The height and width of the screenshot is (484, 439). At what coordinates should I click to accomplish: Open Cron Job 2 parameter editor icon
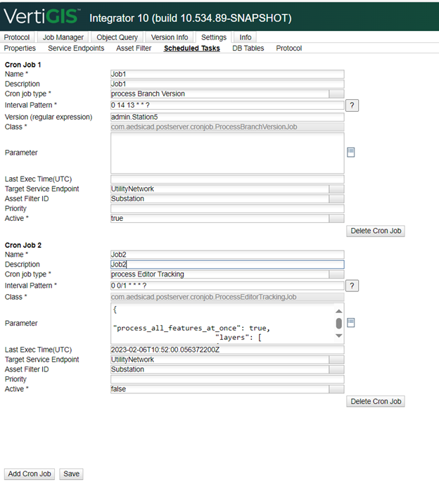pos(350,323)
